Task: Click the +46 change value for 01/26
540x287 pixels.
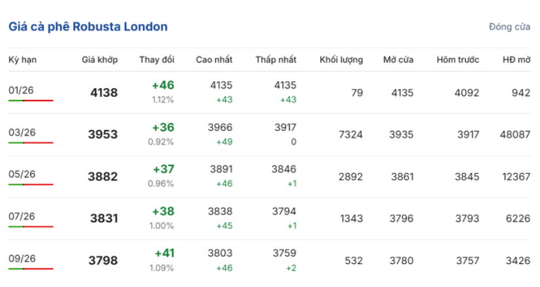Action: pyautogui.click(x=162, y=85)
